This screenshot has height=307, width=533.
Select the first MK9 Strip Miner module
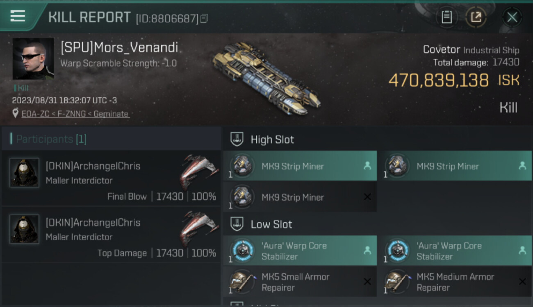coord(300,166)
